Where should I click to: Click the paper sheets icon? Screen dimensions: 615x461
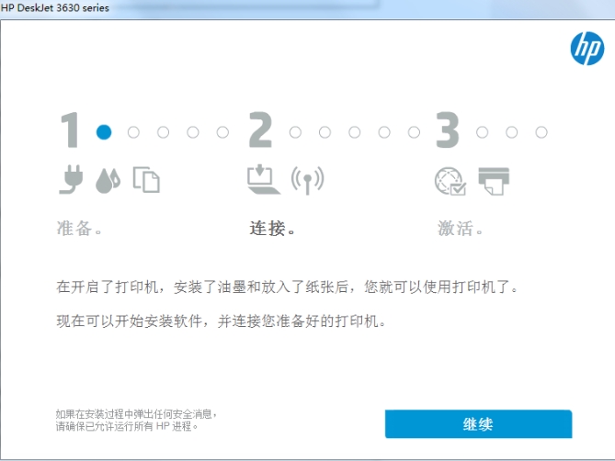[146, 180]
